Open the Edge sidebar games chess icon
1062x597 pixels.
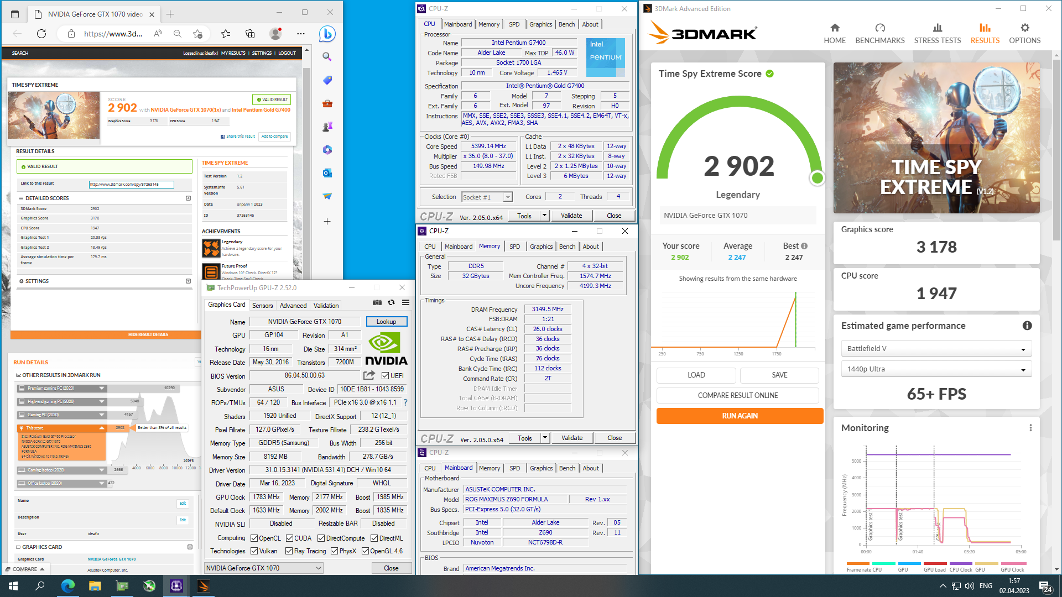point(327,127)
